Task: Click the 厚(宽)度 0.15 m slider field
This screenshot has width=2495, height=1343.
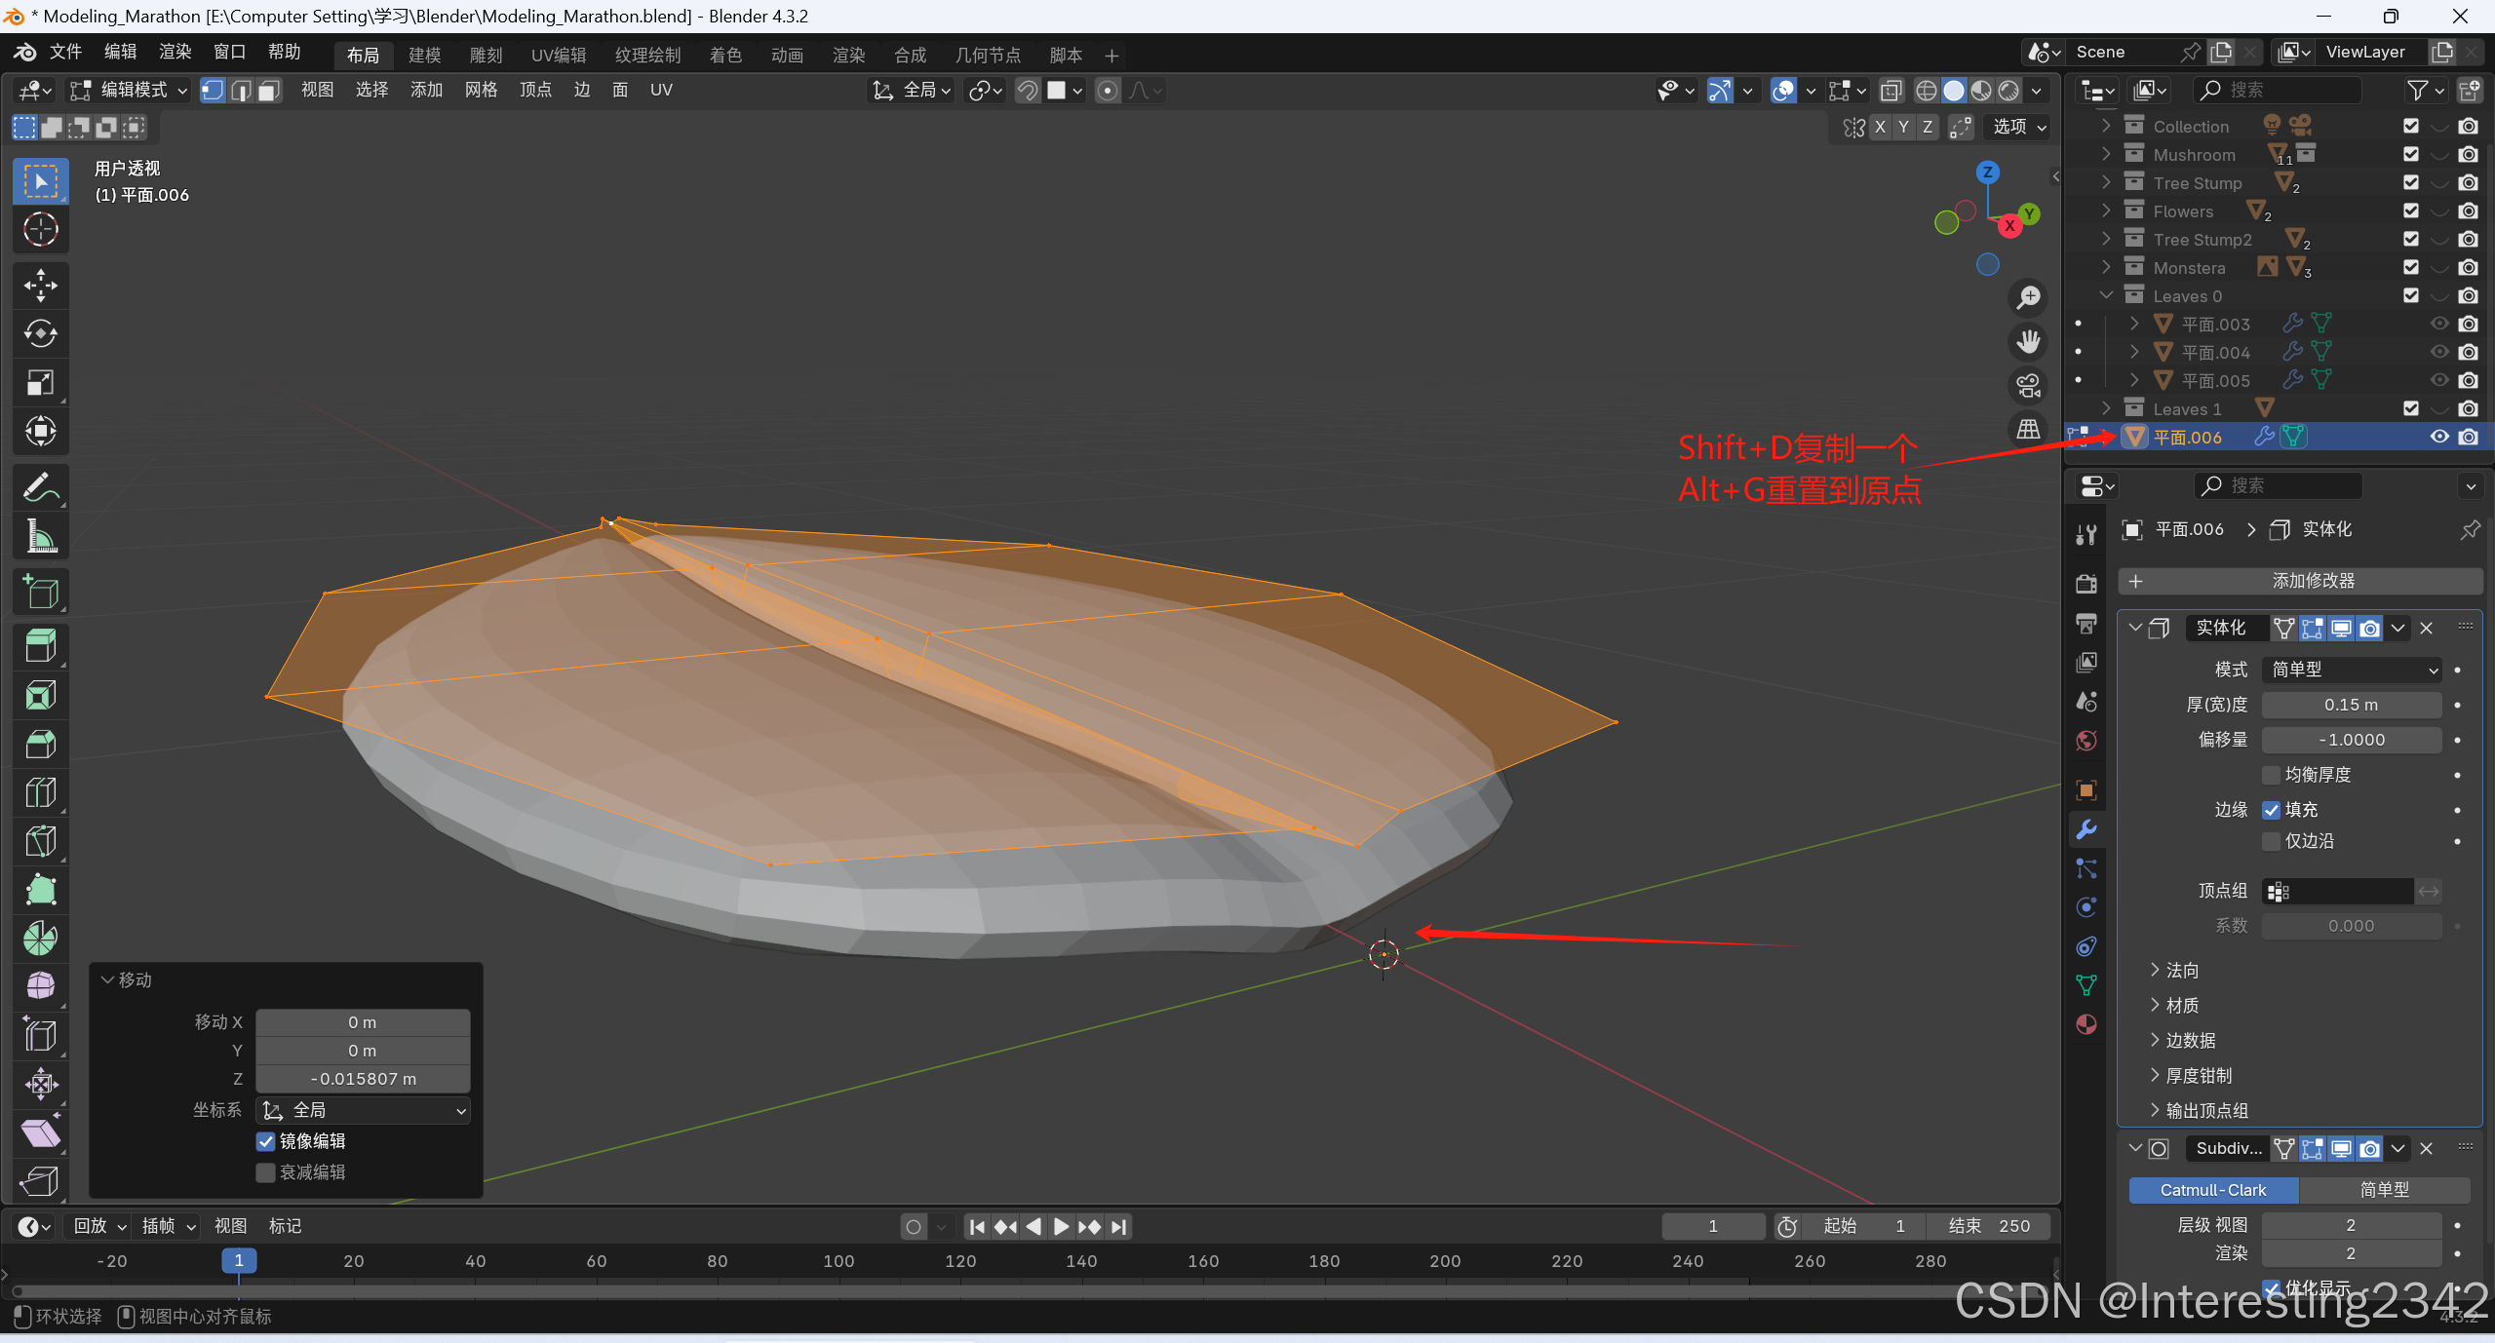Action: click(2350, 705)
